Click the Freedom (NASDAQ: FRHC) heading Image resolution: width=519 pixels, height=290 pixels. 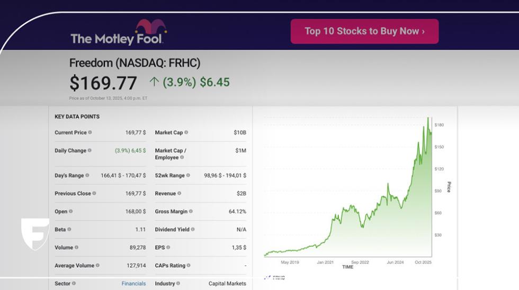coord(135,63)
